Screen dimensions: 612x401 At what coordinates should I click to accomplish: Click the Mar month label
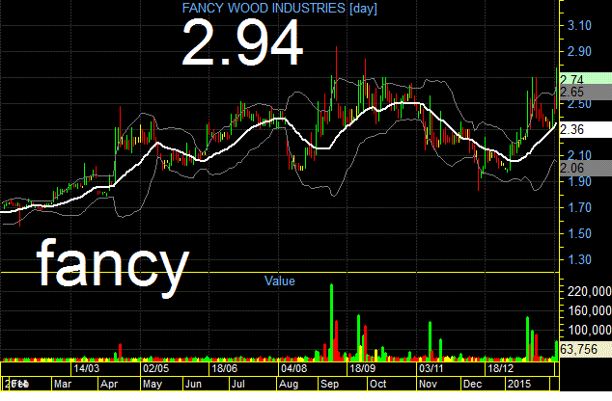coord(63,384)
